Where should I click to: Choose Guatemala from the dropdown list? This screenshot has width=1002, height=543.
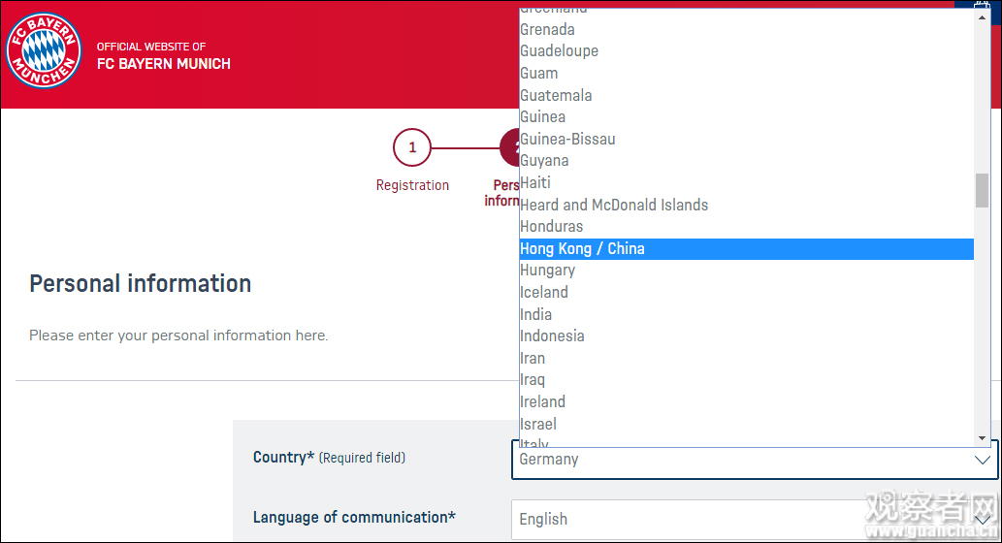click(556, 95)
